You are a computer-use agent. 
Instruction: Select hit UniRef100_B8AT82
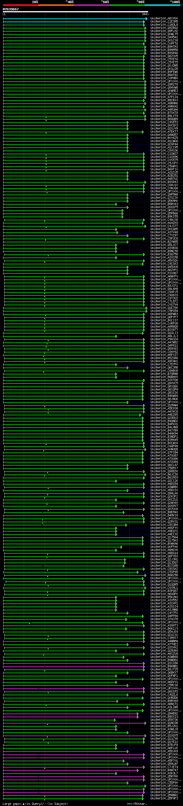click(164, 75)
